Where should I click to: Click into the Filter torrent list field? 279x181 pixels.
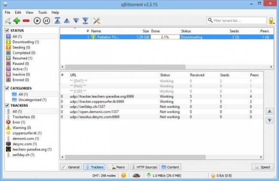(x=236, y=21)
